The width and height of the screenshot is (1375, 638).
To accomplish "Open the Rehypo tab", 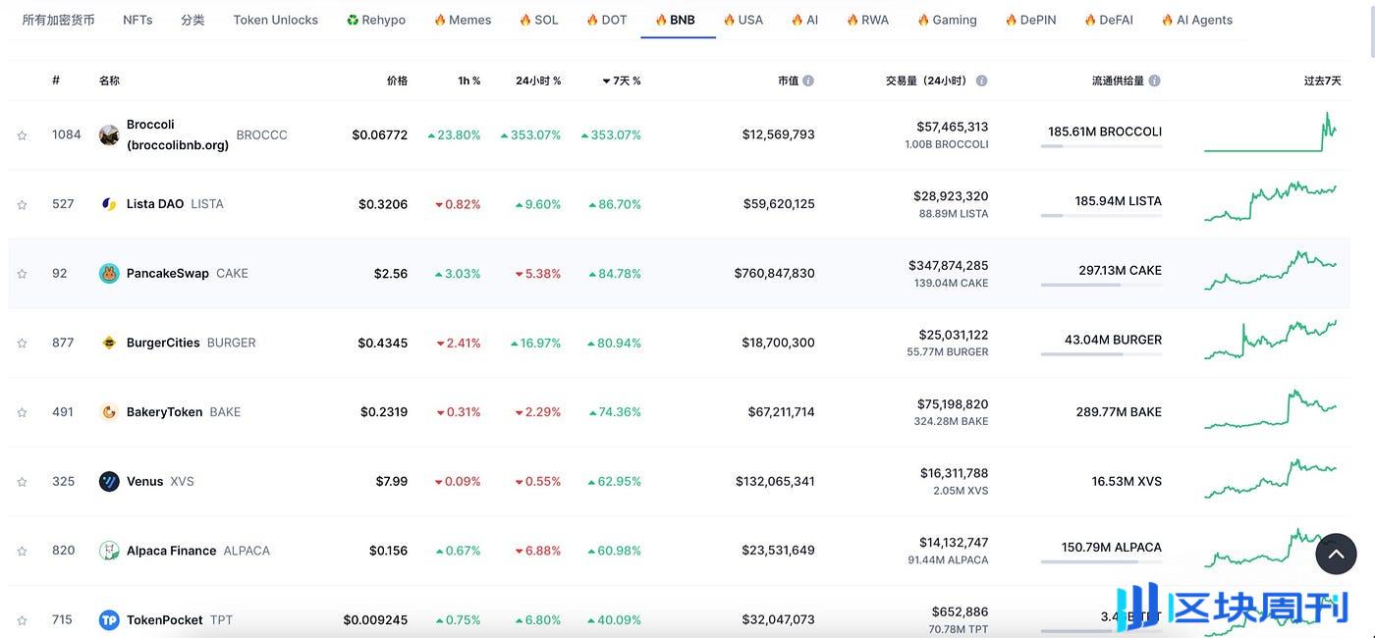I will coord(376,20).
